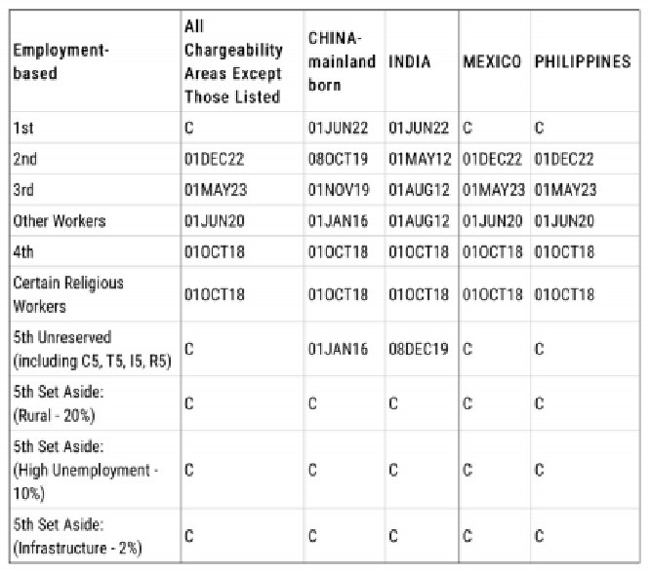Image resolution: width=651 pixels, height=573 pixels.
Task: Click India's 01JUN22 date in 1st row
Action: coord(419,128)
